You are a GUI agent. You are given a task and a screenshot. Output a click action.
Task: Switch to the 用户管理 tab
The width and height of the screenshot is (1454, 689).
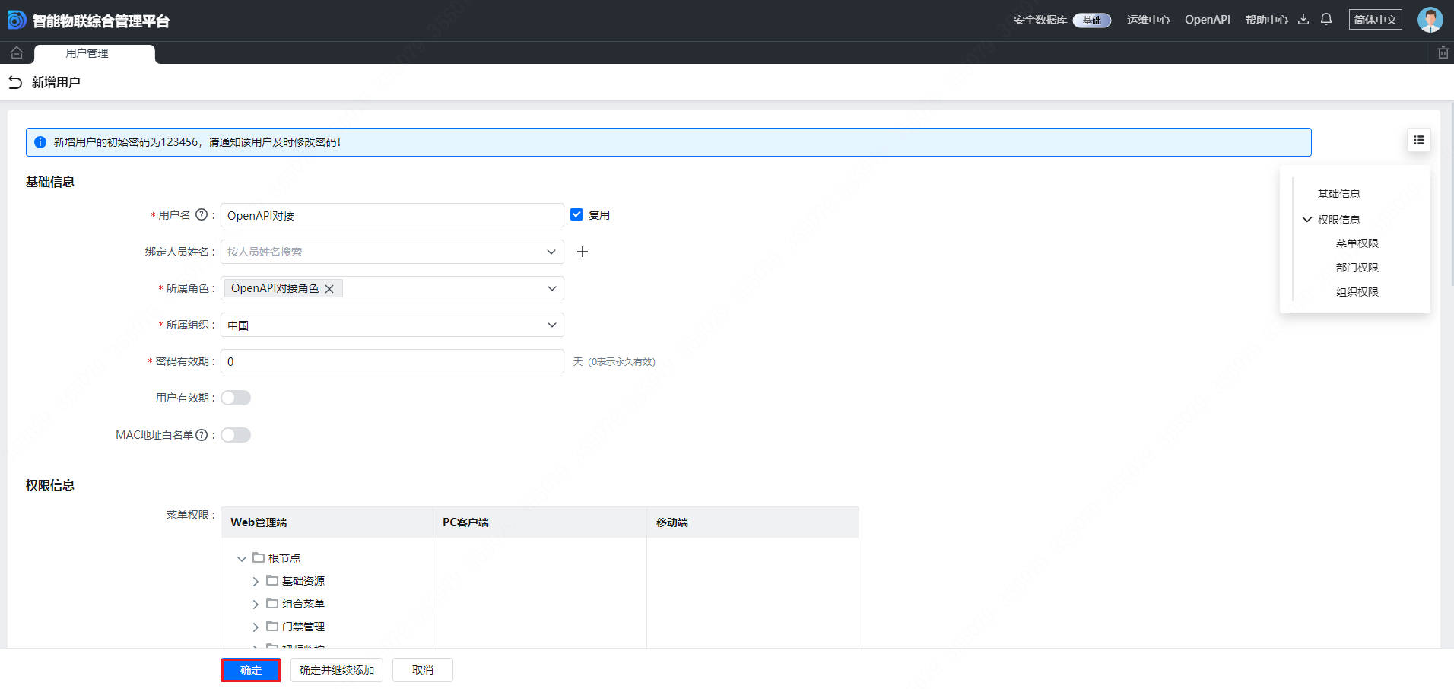(87, 53)
